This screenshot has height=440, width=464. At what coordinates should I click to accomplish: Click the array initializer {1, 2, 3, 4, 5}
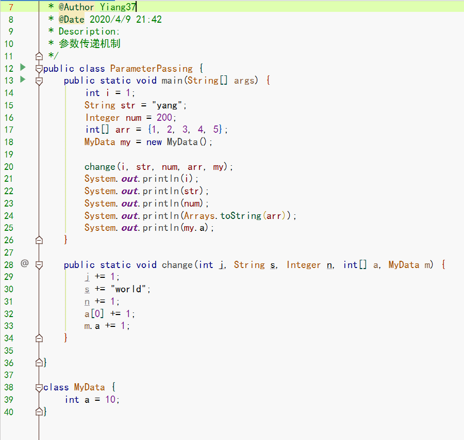[x=185, y=129]
